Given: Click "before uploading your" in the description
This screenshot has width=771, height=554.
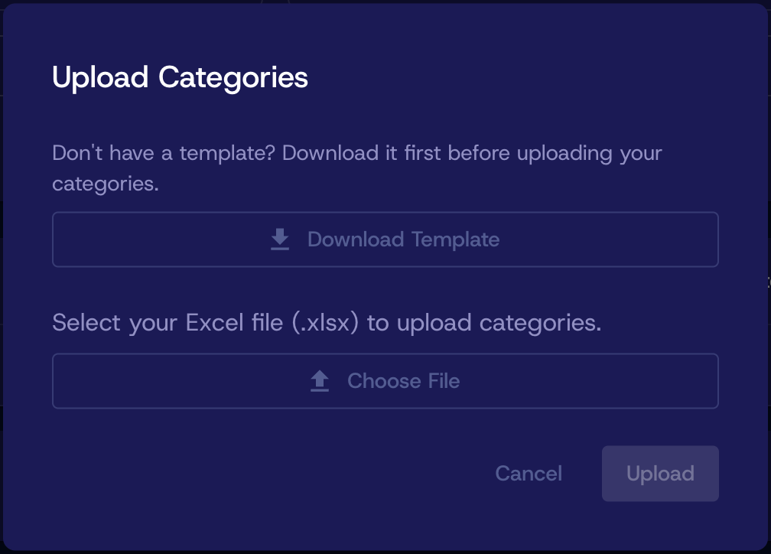Looking at the screenshot, I should point(555,153).
